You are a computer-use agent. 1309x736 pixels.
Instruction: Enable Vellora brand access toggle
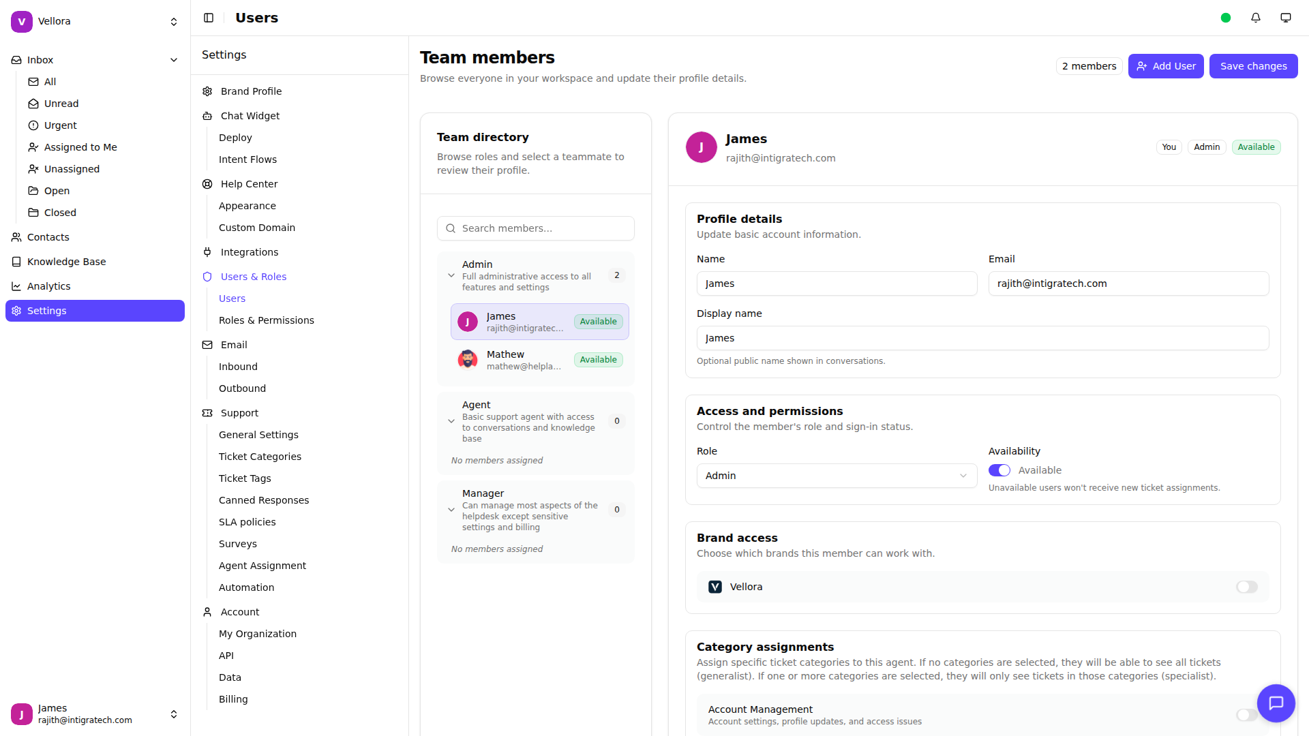pos(1247,587)
